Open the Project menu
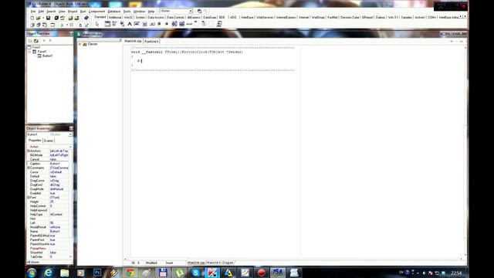The height and width of the screenshot is (278, 494). click(x=73, y=12)
